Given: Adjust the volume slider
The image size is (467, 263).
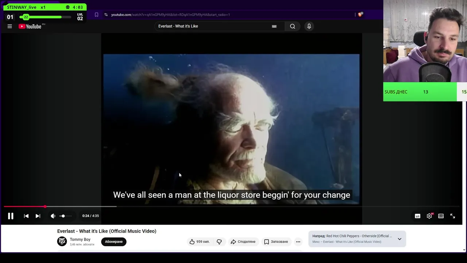Looking at the screenshot, I should (x=66, y=216).
